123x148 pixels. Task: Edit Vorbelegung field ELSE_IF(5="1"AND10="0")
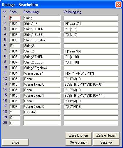pyautogui.click(x=91, y=84)
